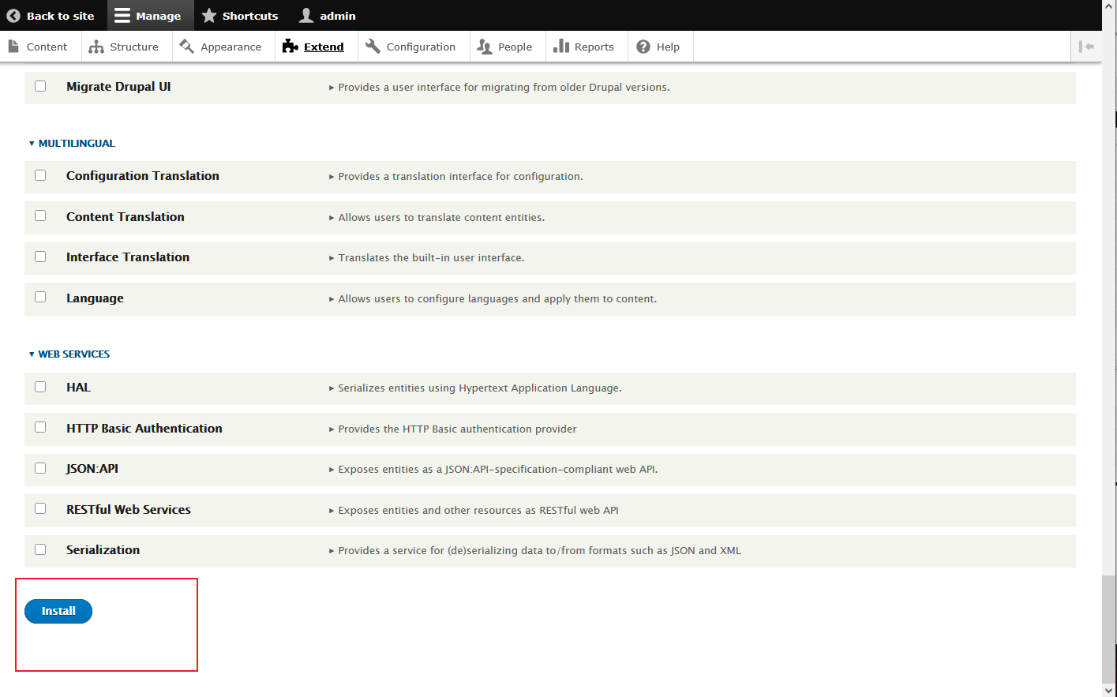Select the Language module checkbox

40,297
